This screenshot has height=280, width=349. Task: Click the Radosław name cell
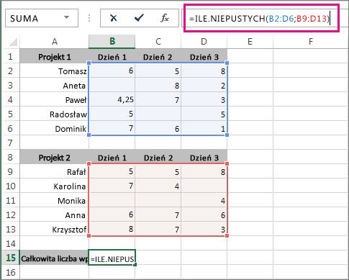tap(55, 114)
